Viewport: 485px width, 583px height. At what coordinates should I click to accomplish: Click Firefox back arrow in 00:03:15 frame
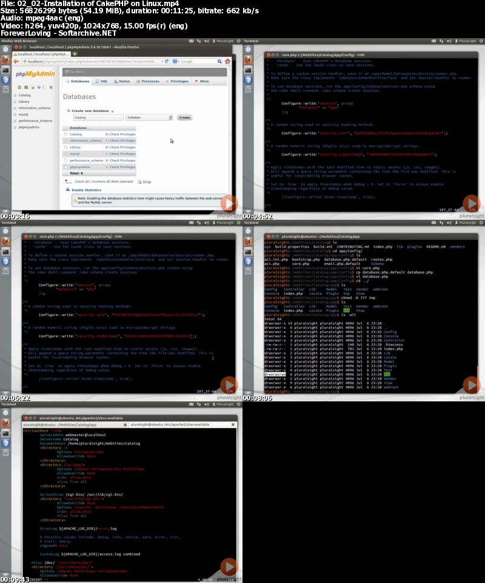coord(16,61)
